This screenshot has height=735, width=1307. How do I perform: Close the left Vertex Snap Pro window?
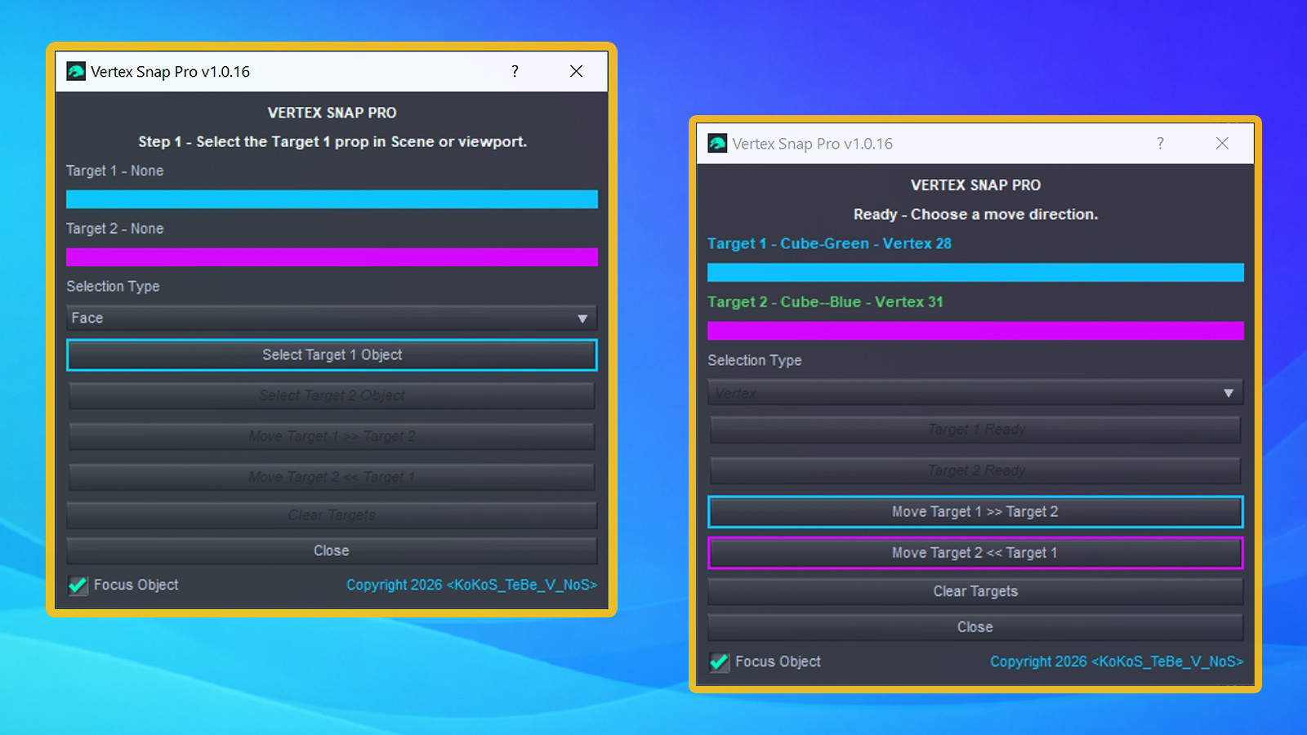[576, 71]
